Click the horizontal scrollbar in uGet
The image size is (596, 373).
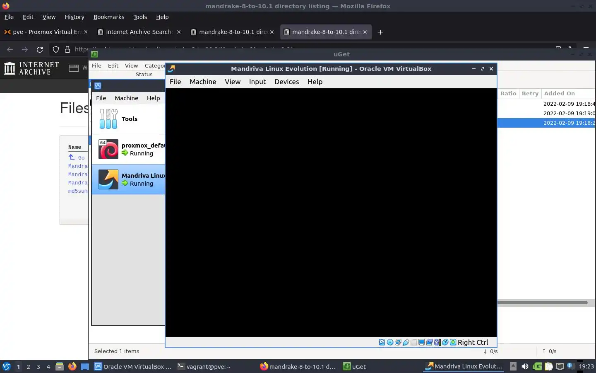point(543,303)
